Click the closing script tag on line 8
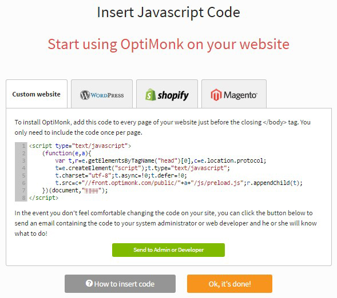Screen dimensions: 337x298 coord(43,198)
